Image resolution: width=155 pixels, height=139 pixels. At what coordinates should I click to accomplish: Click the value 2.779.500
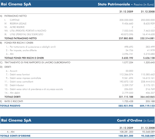pos(128,93)
